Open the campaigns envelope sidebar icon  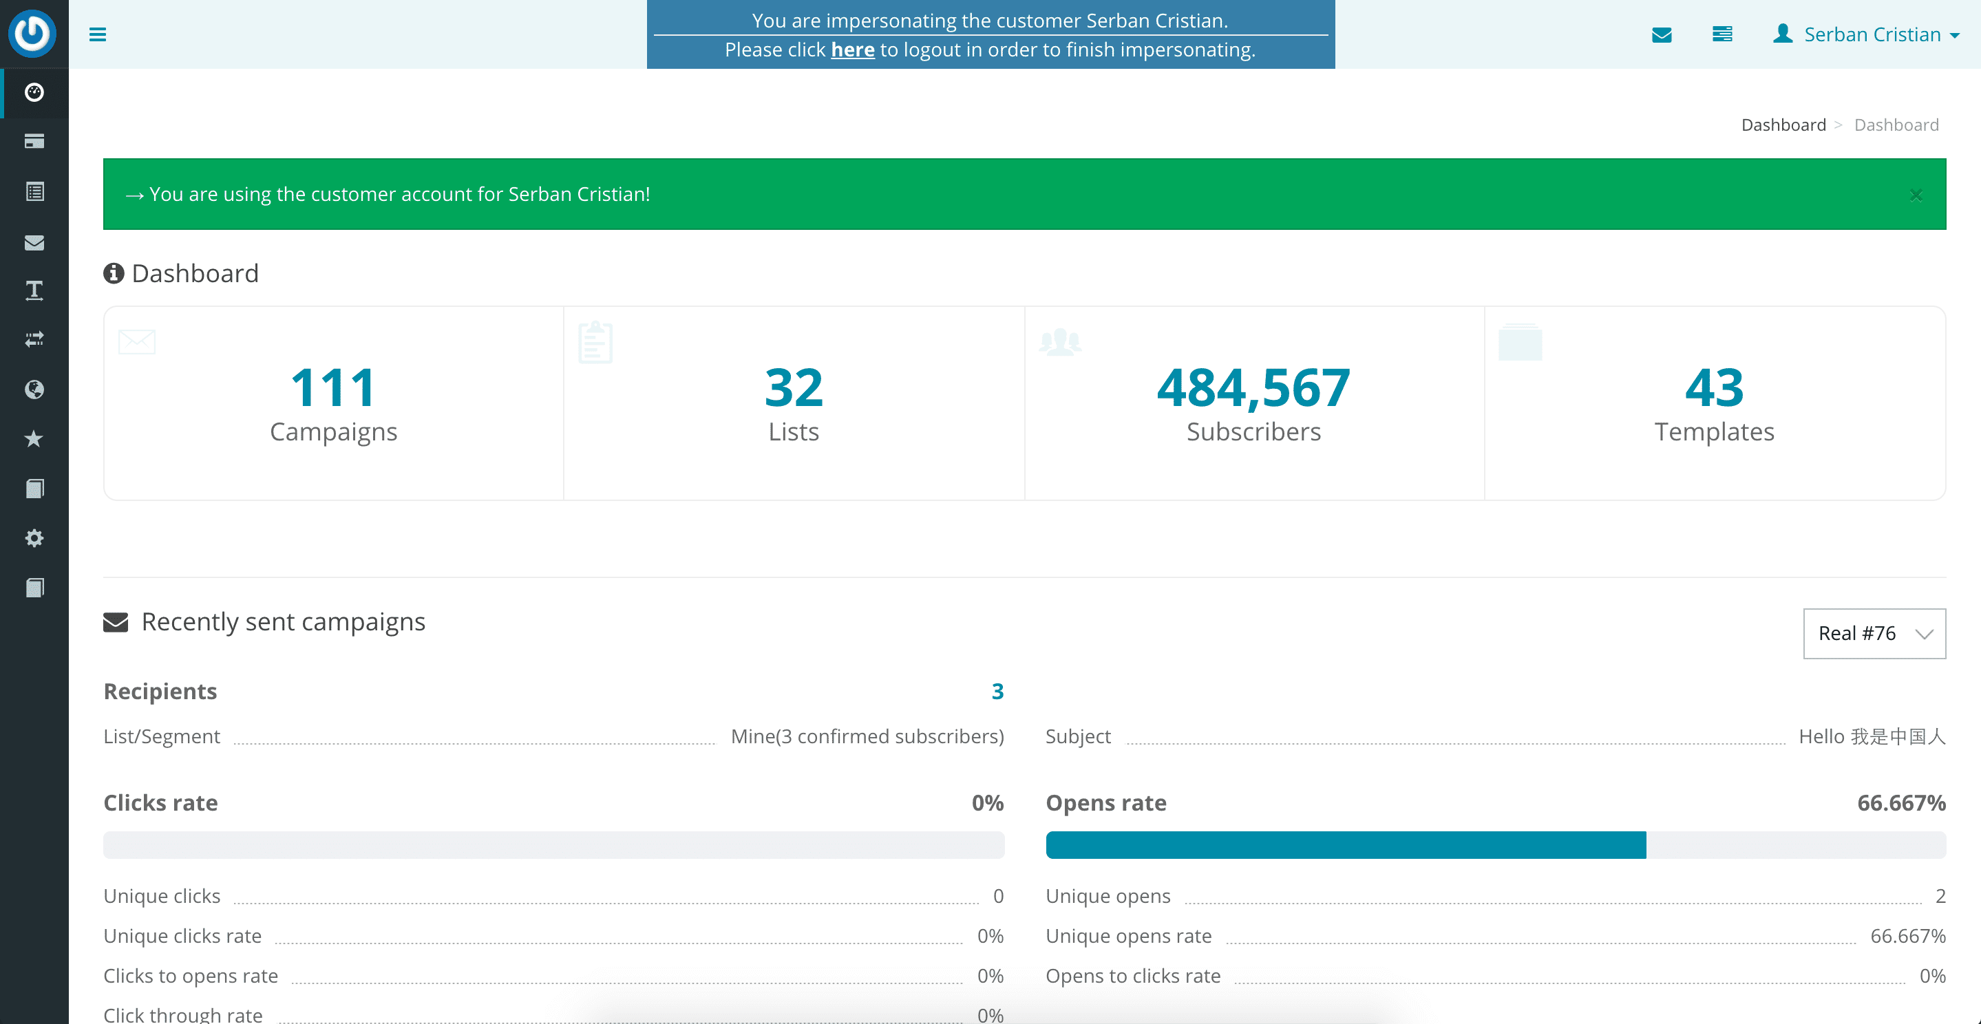[34, 243]
